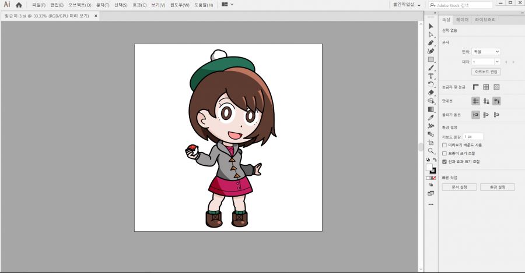This screenshot has width=525, height=273.
Task: Select the Selection tool (black arrow)
Action: pyautogui.click(x=431, y=26)
